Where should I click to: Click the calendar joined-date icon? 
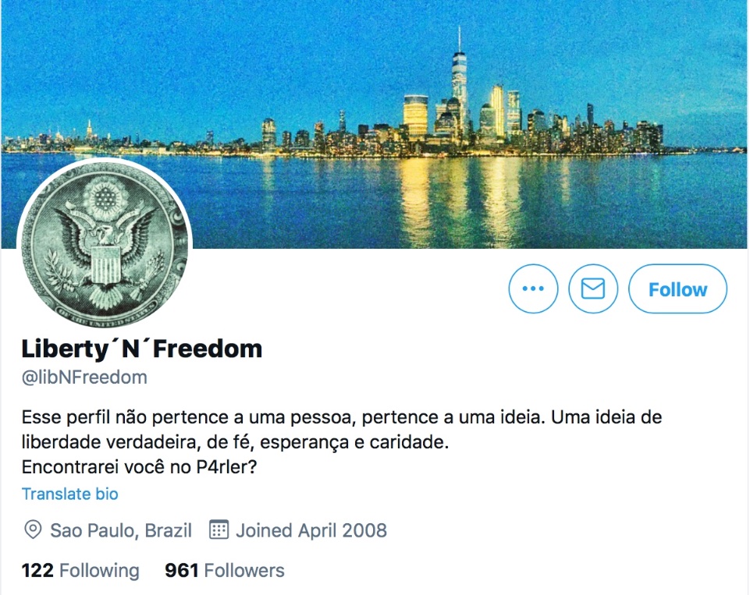point(219,529)
